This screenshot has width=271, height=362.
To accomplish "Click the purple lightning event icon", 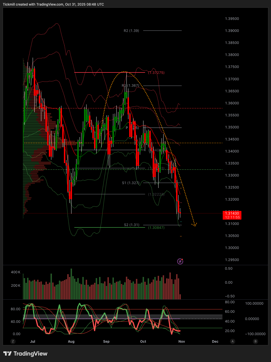I will (180, 261).
